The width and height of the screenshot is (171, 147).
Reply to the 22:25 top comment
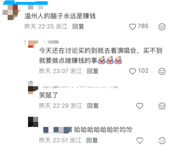click(x=78, y=26)
